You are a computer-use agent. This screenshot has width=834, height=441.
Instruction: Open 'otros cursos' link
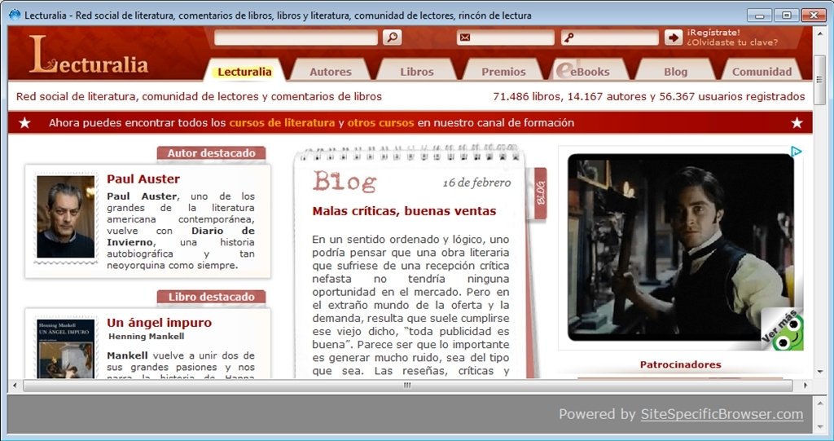(x=380, y=122)
